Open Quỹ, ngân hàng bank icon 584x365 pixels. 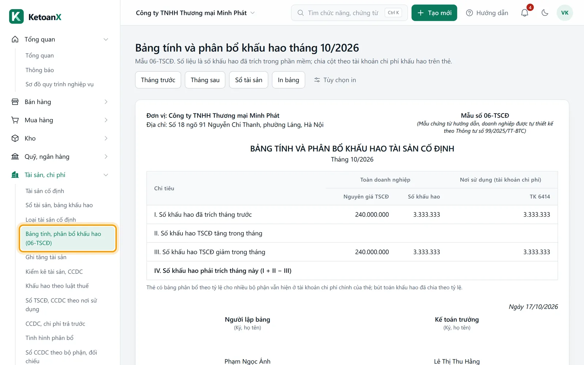(x=15, y=157)
